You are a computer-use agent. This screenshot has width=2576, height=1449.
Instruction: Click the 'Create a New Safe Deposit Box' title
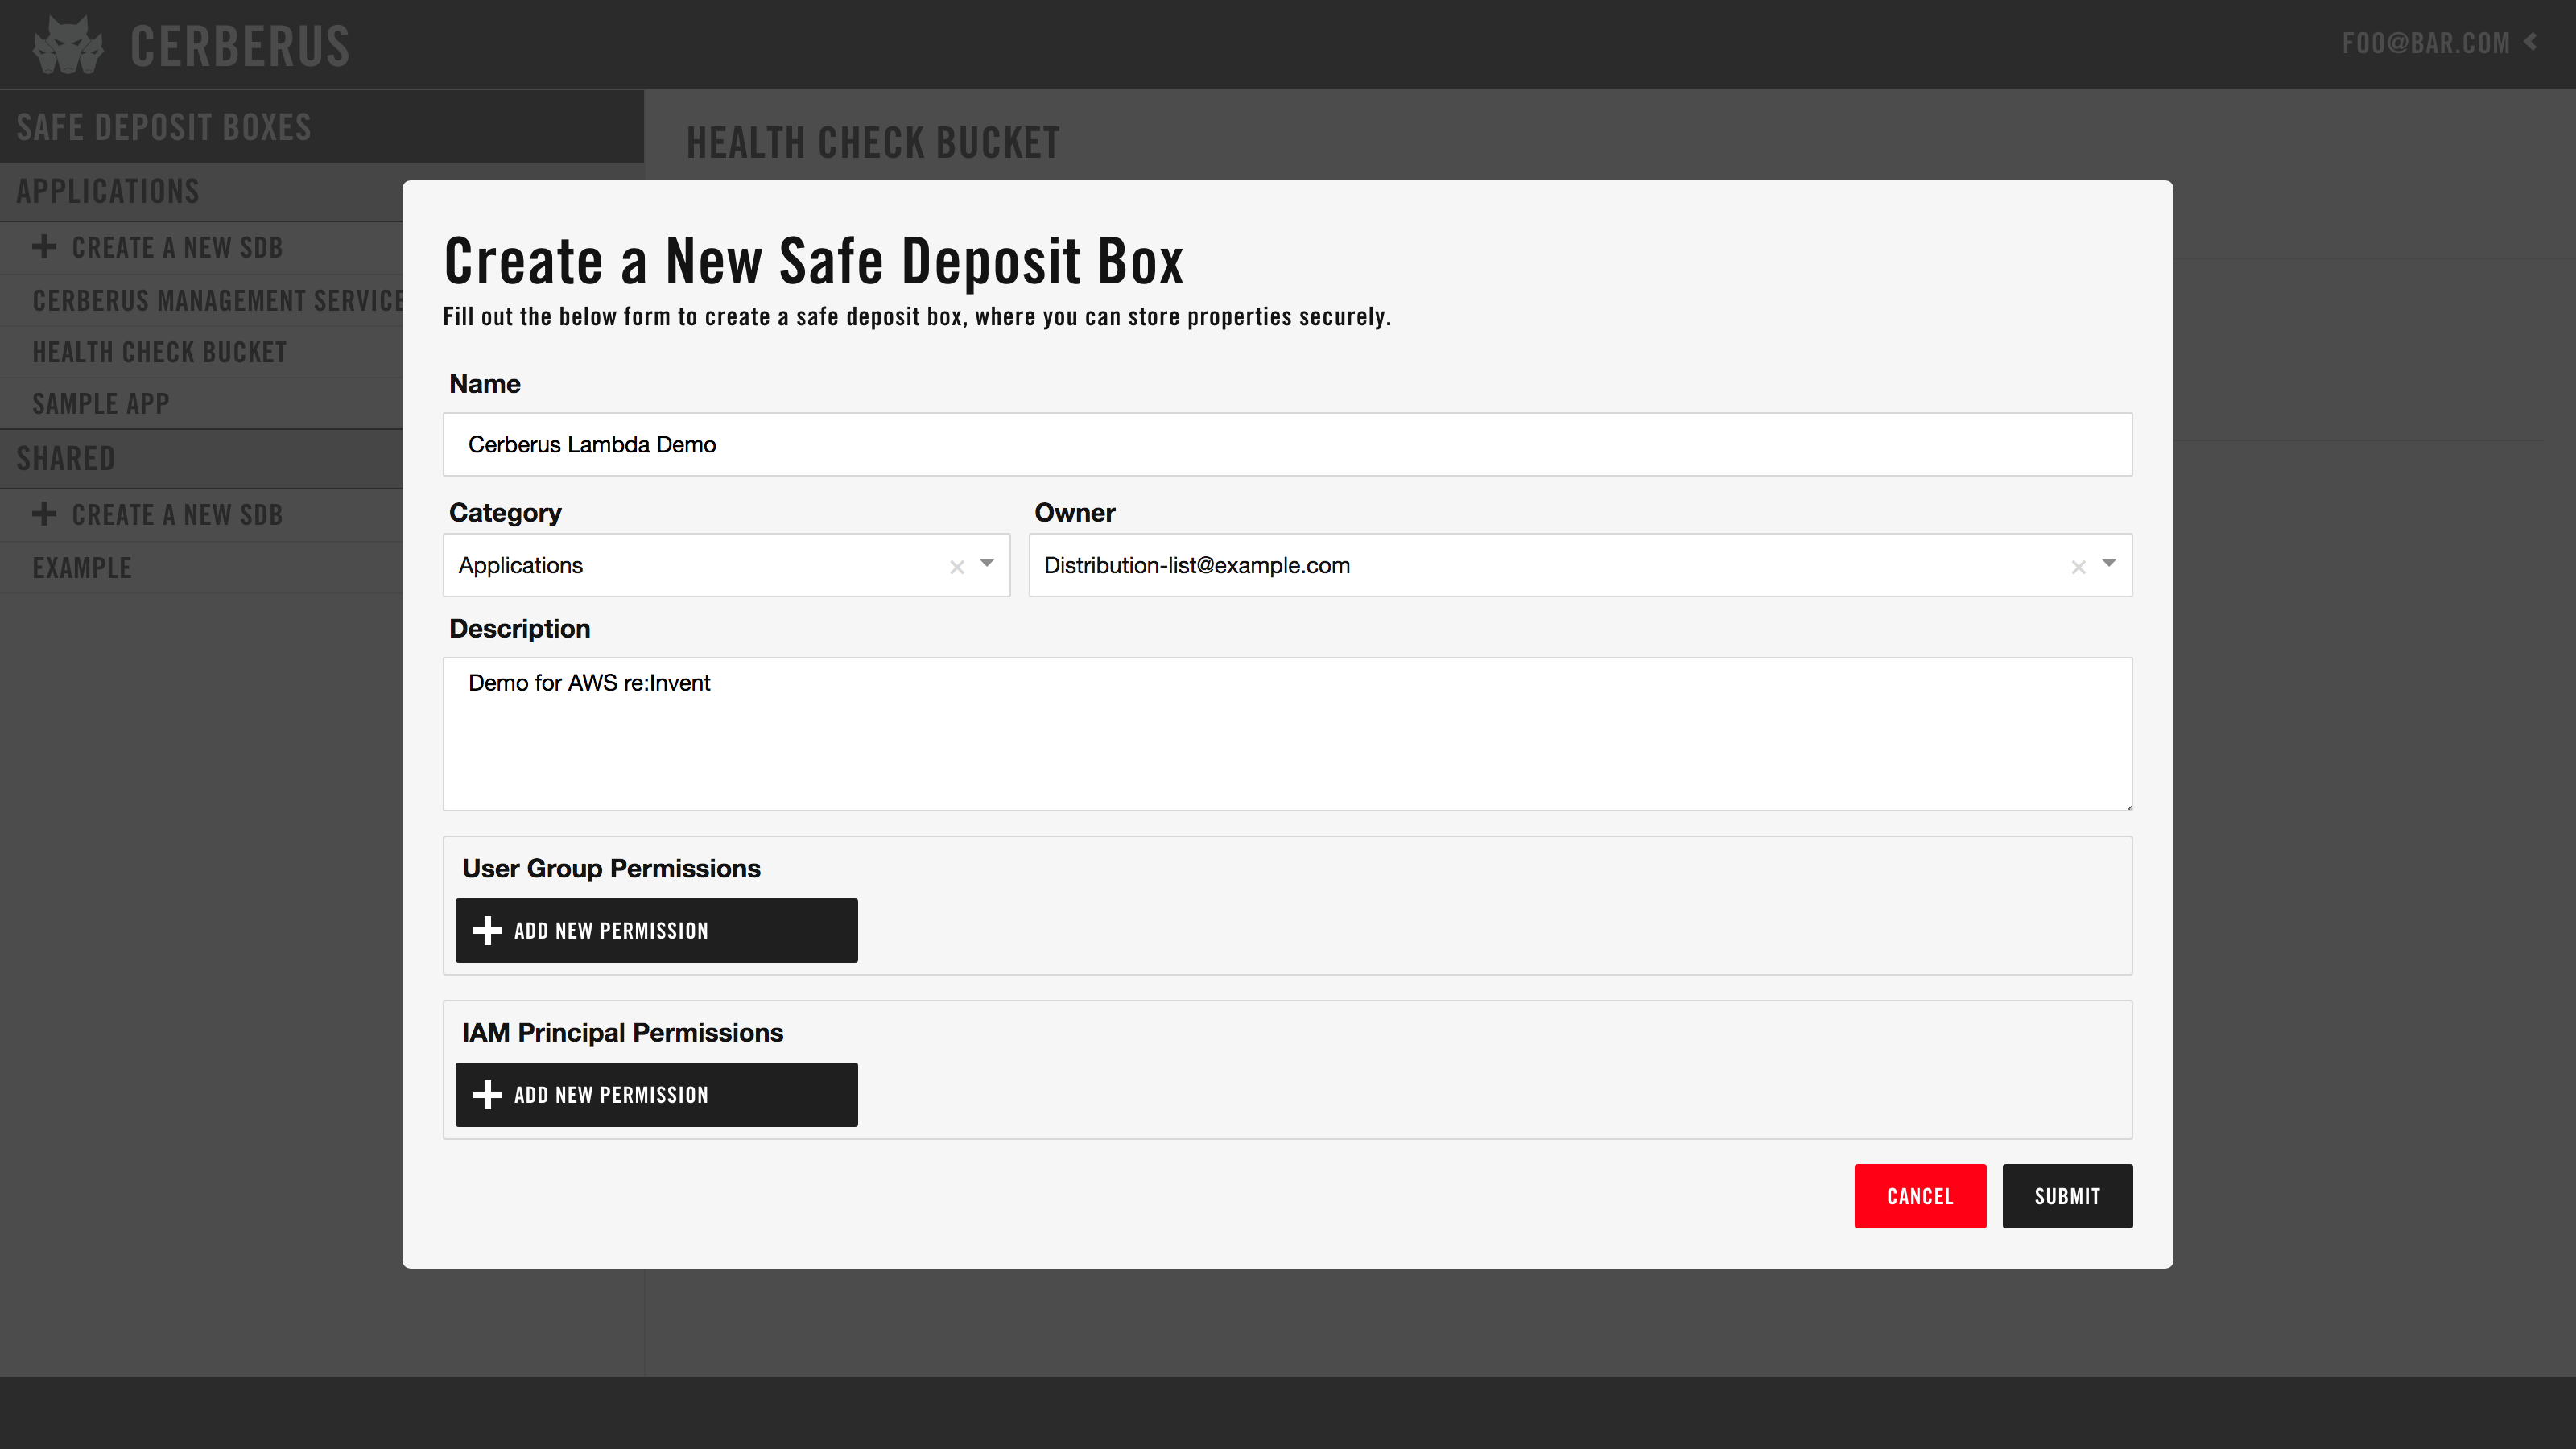coord(814,260)
